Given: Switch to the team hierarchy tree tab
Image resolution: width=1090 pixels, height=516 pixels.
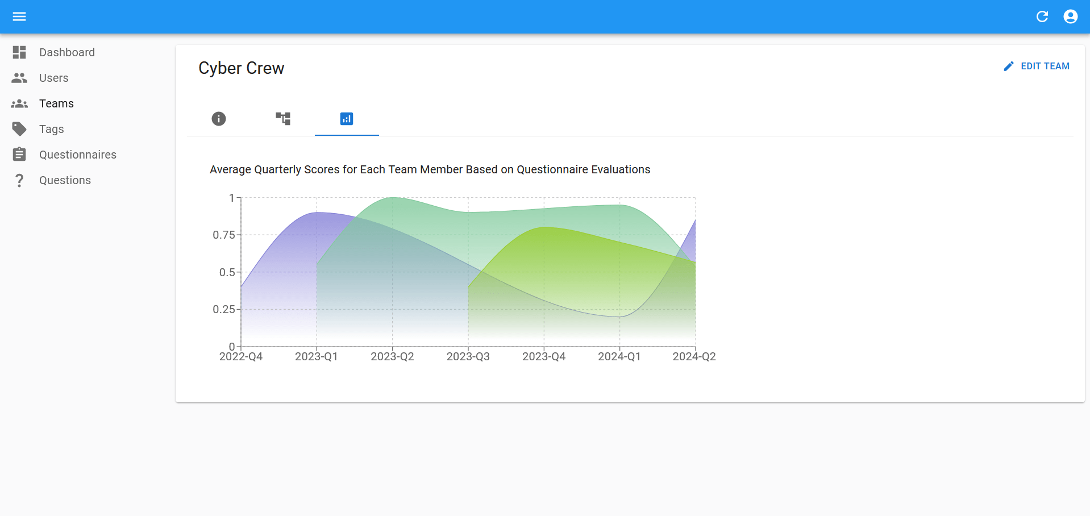Looking at the screenshot, I should point(283,119).
